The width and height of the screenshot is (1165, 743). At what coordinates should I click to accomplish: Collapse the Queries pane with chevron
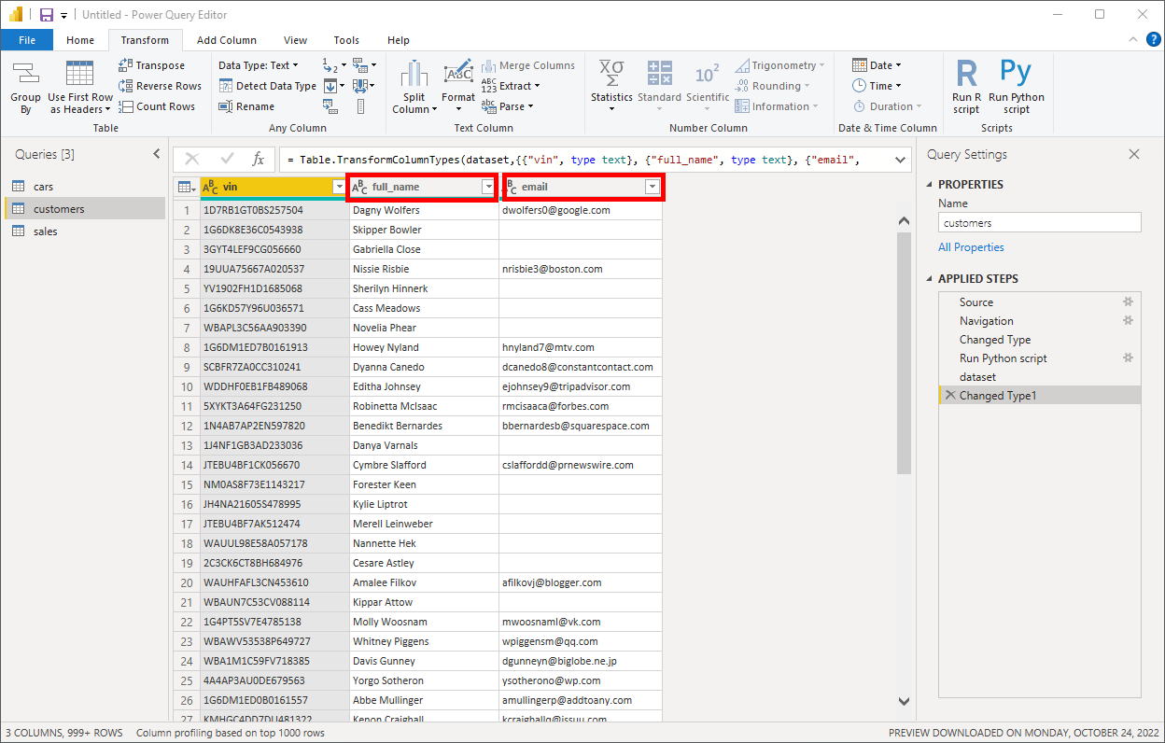click(x=156, y=154)
